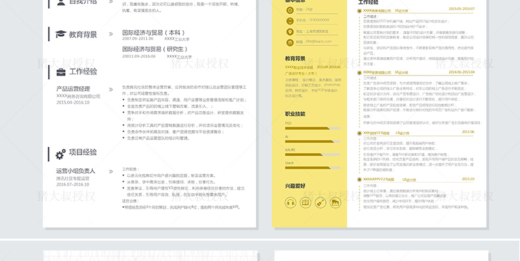Screen dimensions: 520x261
Task: Select the guitar hobby icon
Action: (x=321, y=202)
